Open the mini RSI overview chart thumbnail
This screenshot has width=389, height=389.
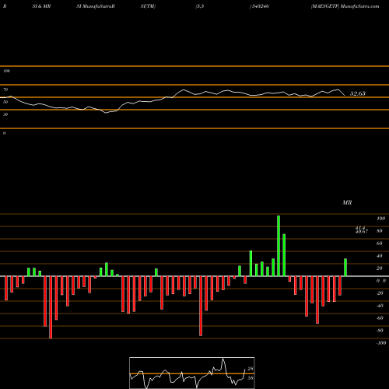click(192, 373)
